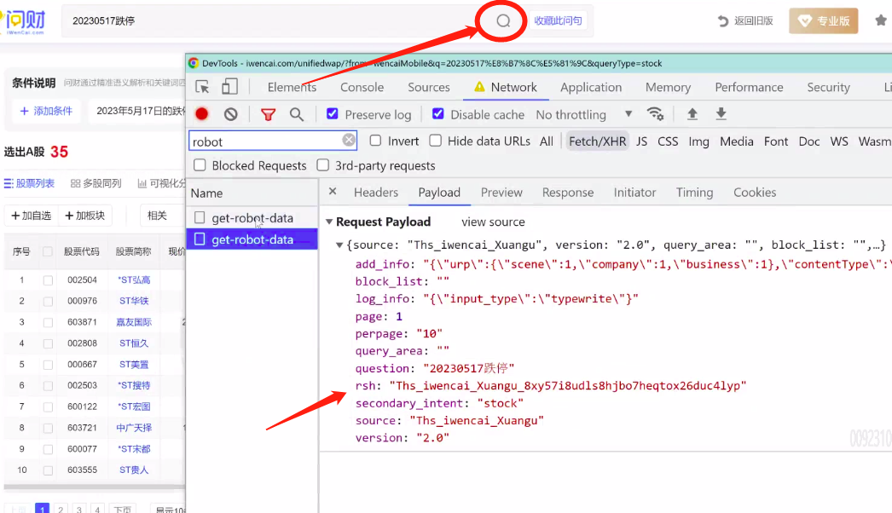Viewport: 892px width, 513px height.
Task: Toggle Preserve log checkbox
Action: [333, 113]
